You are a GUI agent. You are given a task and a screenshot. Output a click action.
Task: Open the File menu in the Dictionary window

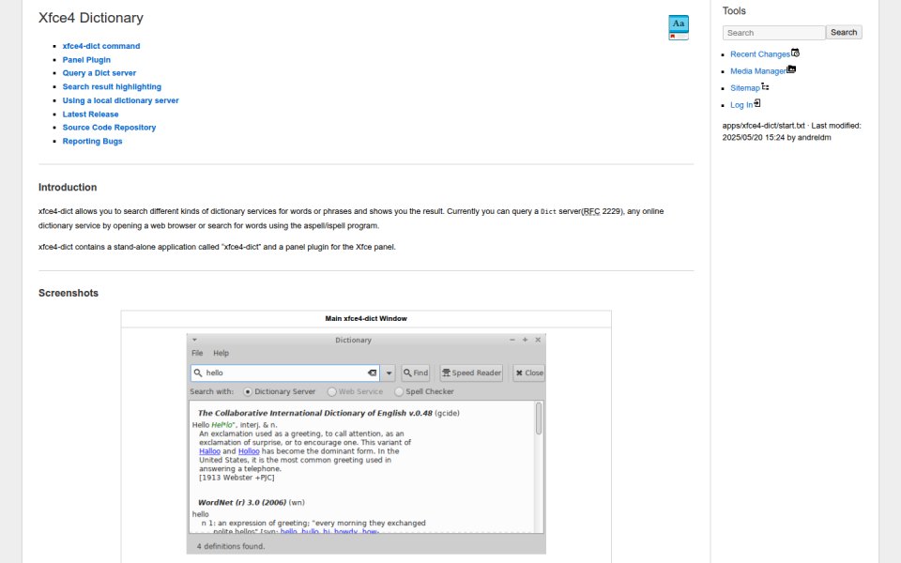click(x=197, y=354)
